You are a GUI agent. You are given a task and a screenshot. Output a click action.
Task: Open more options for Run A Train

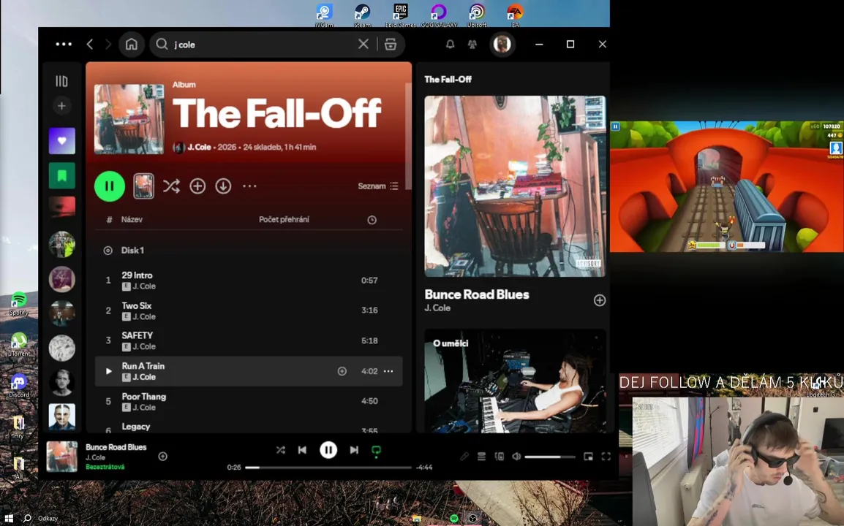(388, 371)
